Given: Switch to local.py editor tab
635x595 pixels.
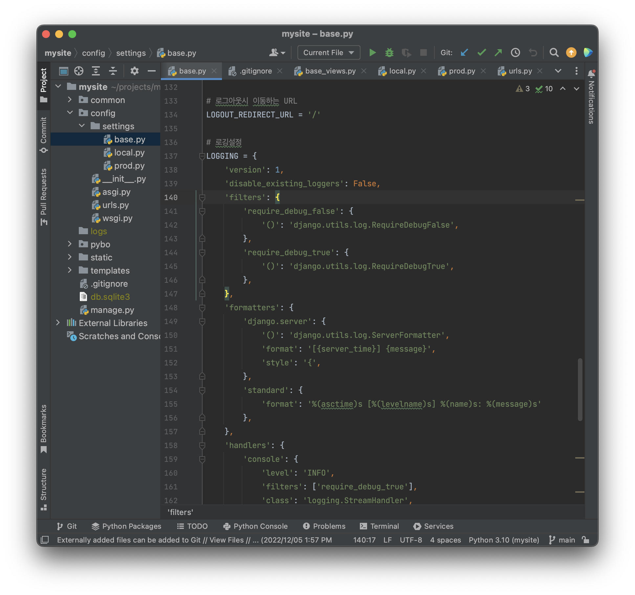Looking at the screenshot, I should [x=402, y=71].
